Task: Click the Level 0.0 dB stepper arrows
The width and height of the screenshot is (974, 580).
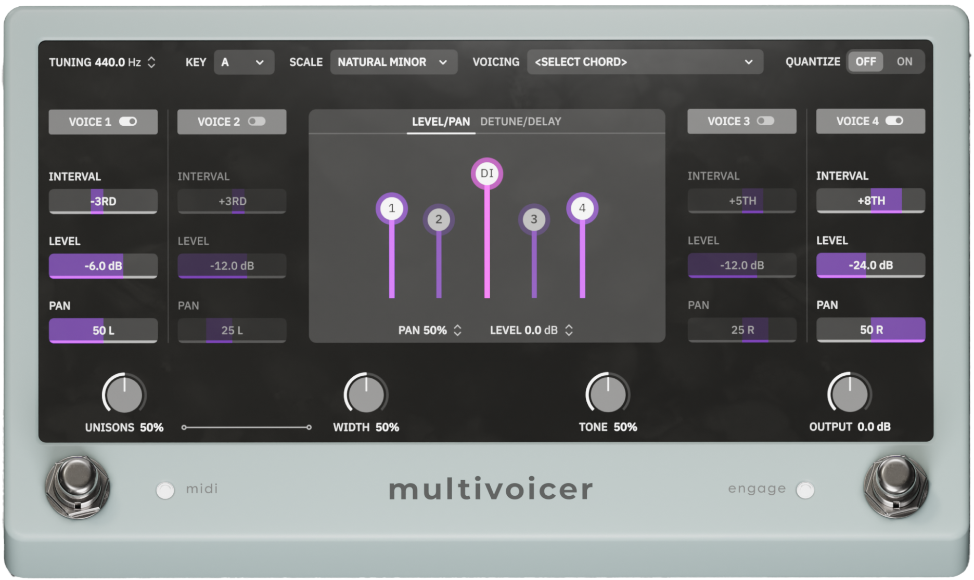Action: 569,331
